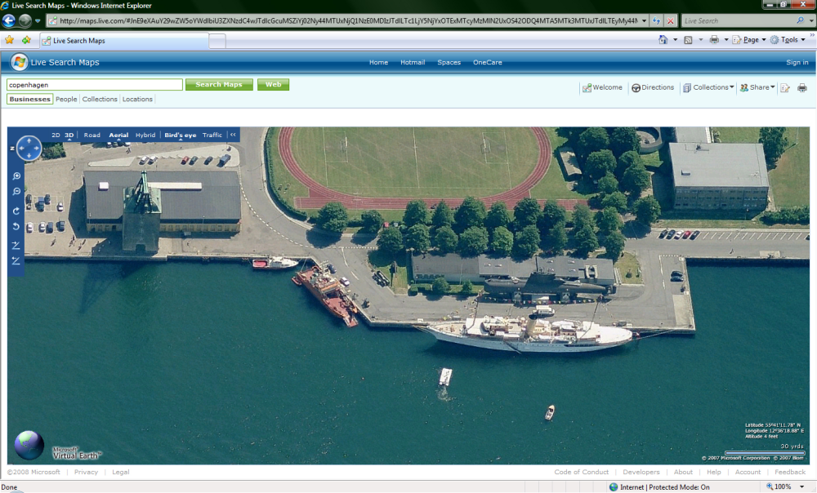Enable the Traffic overlay

coord(212,135)
